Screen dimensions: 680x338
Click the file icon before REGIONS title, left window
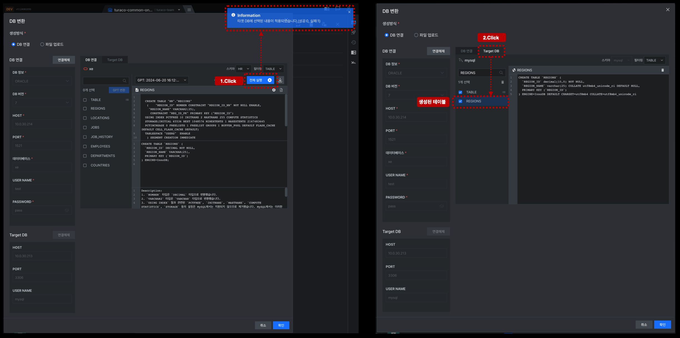point(137,90)
